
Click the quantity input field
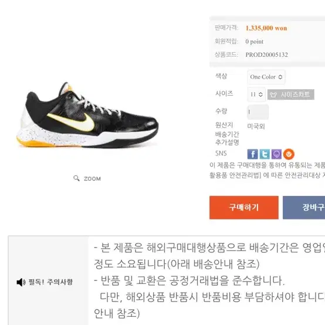coord(258,112)
